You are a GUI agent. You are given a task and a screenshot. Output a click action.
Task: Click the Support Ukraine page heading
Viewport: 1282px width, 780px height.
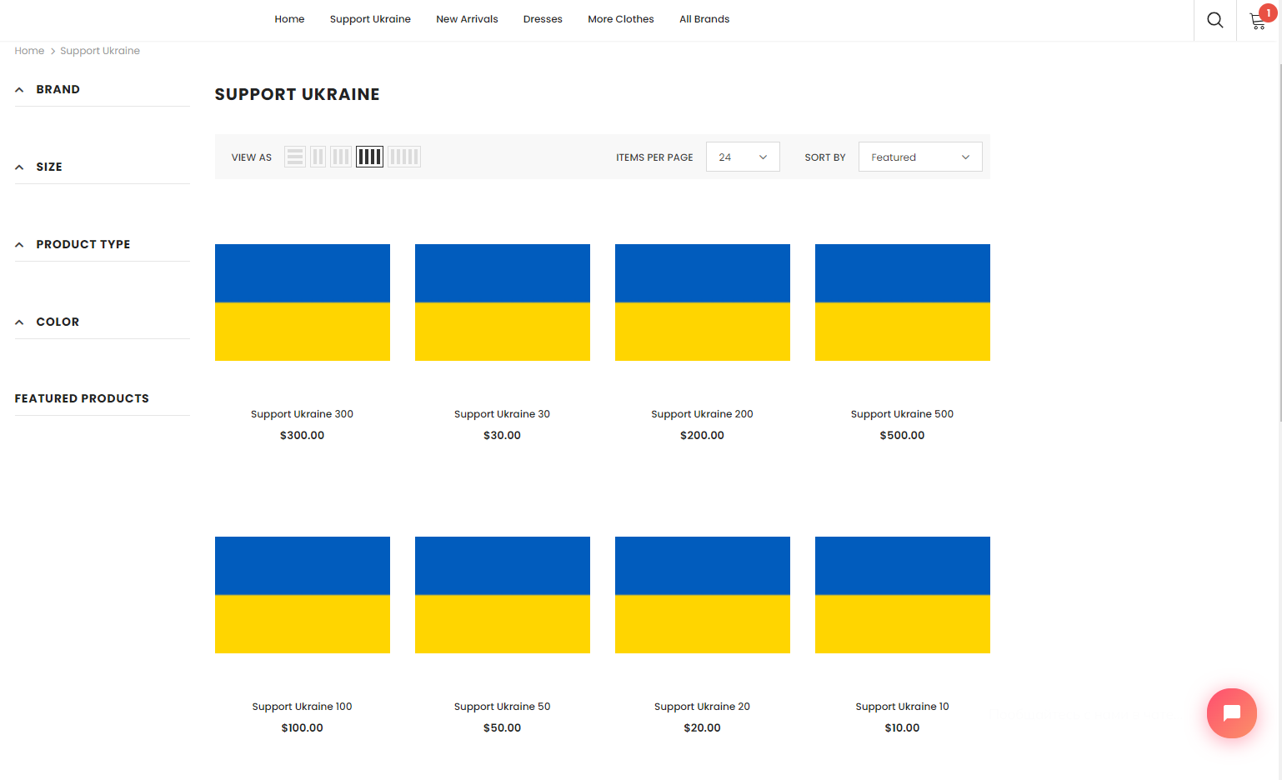(x=297, y=94)
